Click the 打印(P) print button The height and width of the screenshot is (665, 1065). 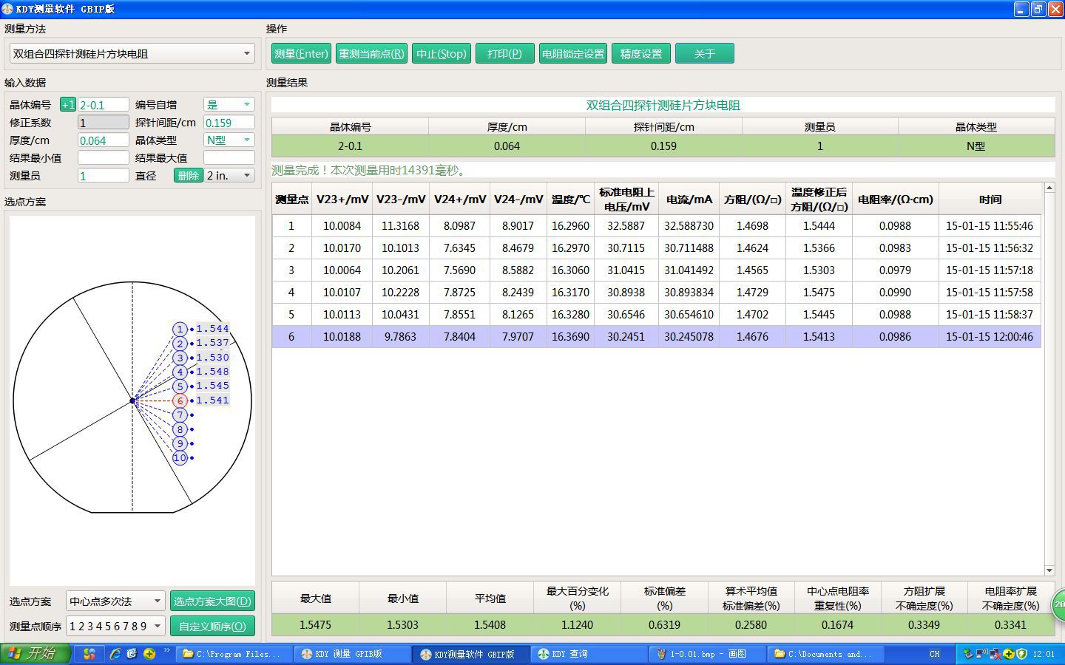click(x=504, y=54)
